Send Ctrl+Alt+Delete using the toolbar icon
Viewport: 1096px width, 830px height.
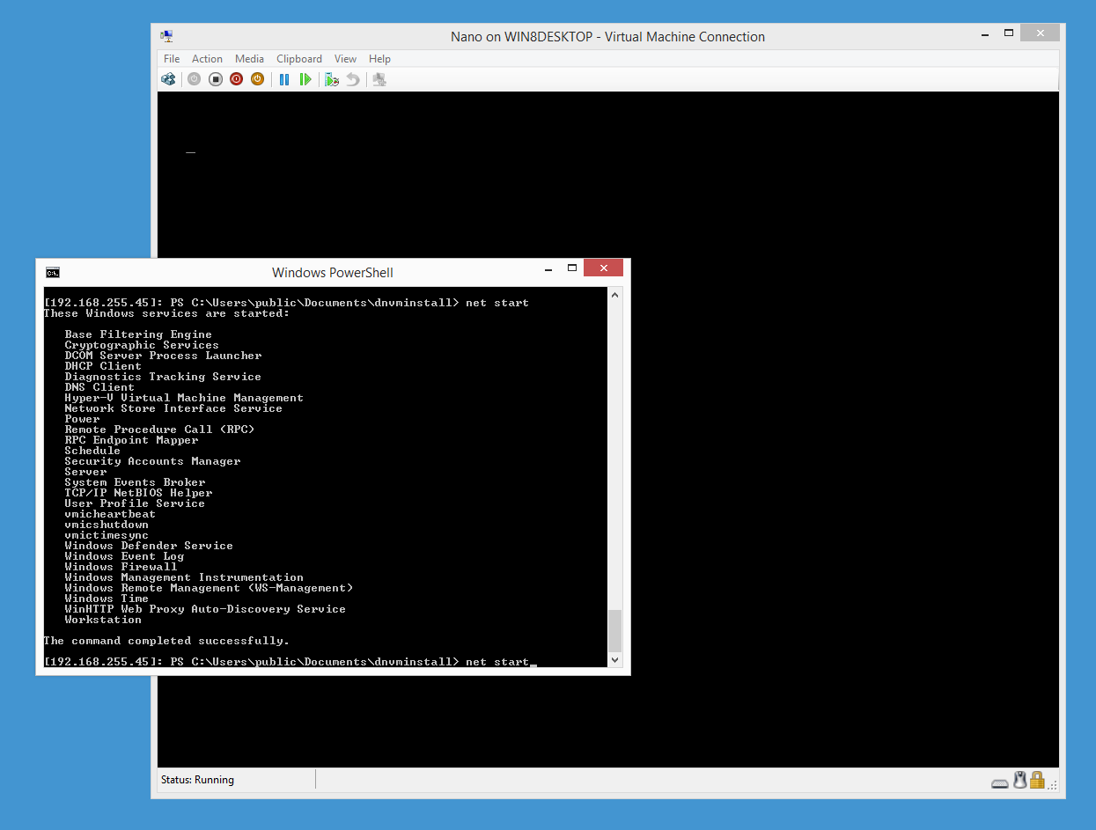(168, 79)
